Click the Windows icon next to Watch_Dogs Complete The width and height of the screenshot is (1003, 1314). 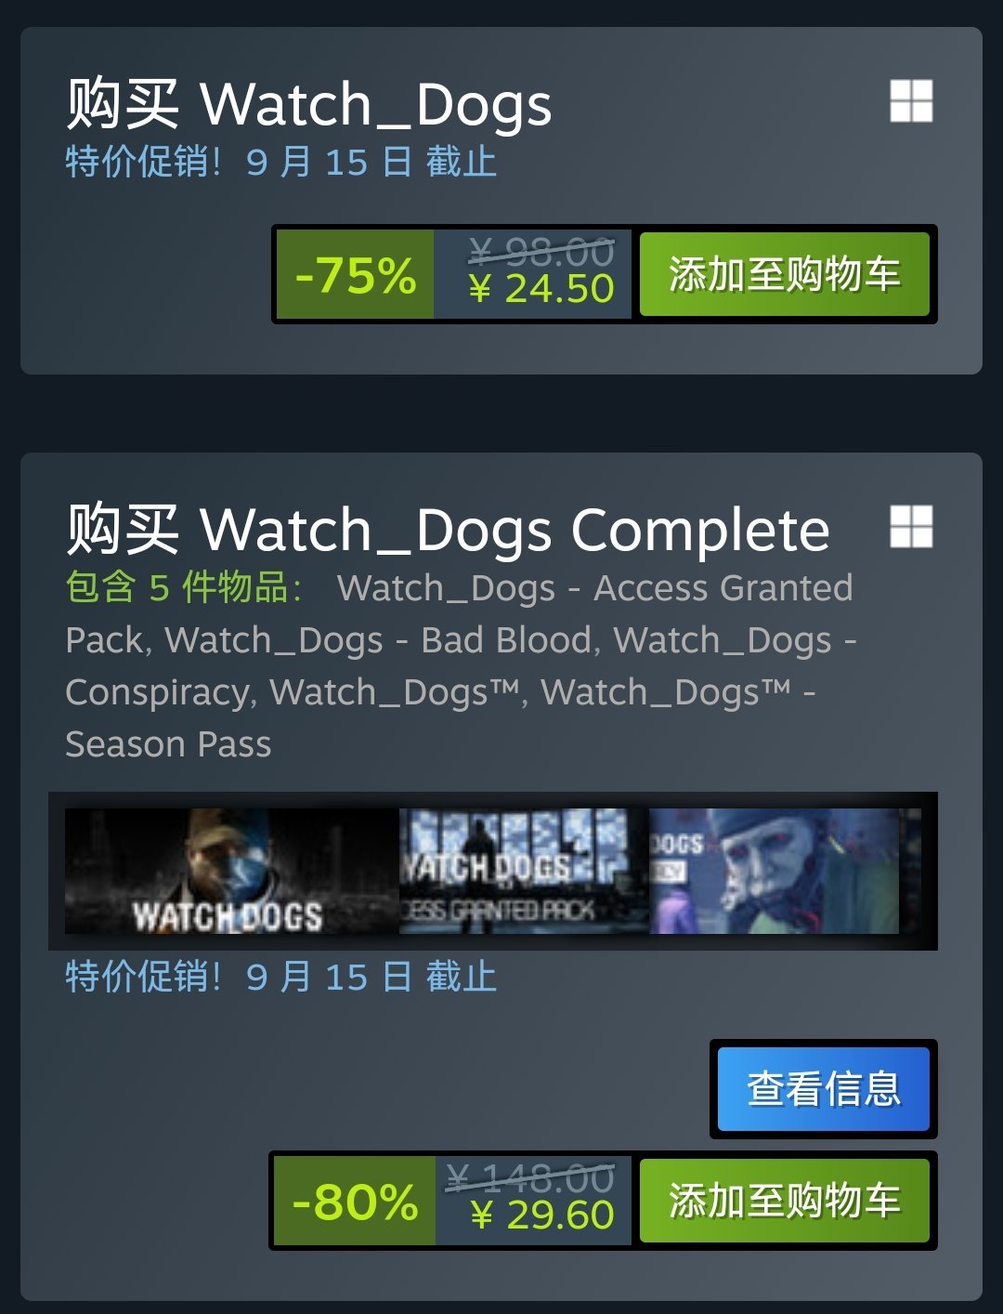point(911,526)
